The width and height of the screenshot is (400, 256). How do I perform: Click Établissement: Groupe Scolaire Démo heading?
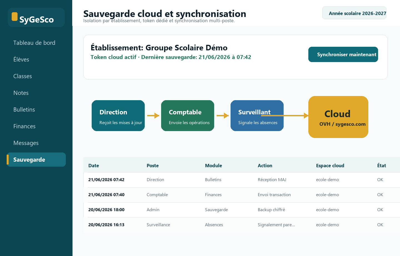pos(159,48)
